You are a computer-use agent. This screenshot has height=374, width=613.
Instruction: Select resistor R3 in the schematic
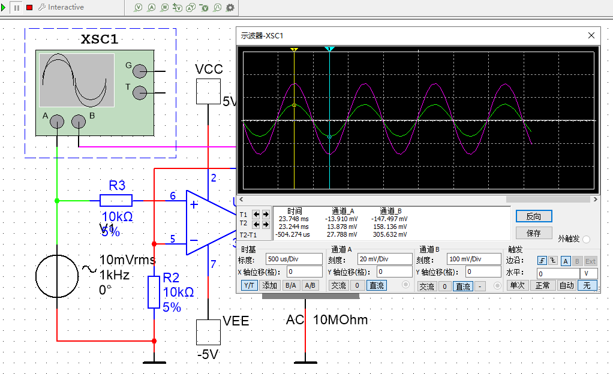tap(116, 200)
